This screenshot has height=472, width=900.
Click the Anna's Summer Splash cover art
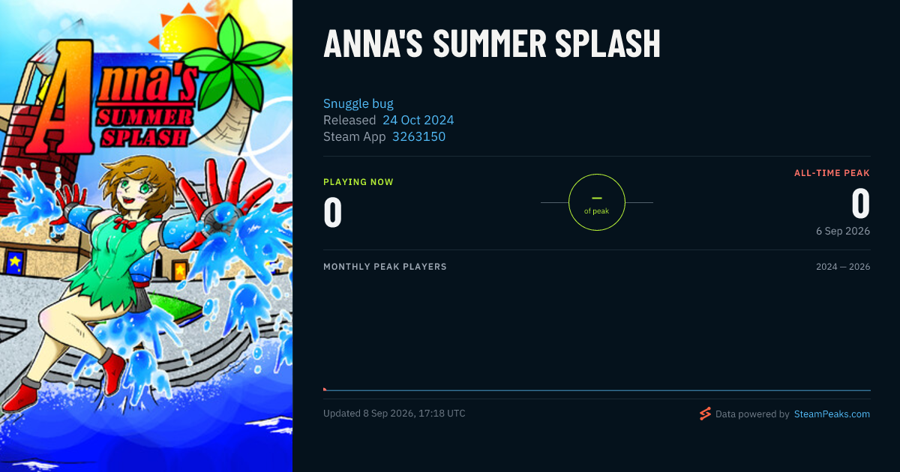pos(146,236)
